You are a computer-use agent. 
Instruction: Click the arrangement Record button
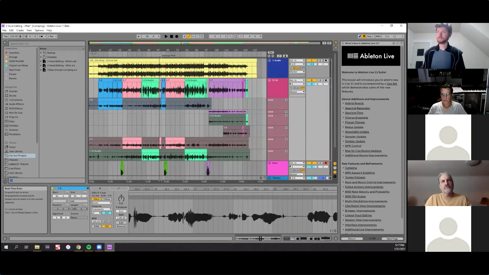[x=177, y=36]
